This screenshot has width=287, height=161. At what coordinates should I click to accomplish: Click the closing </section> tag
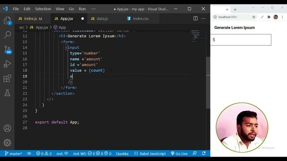pos(63,93)
